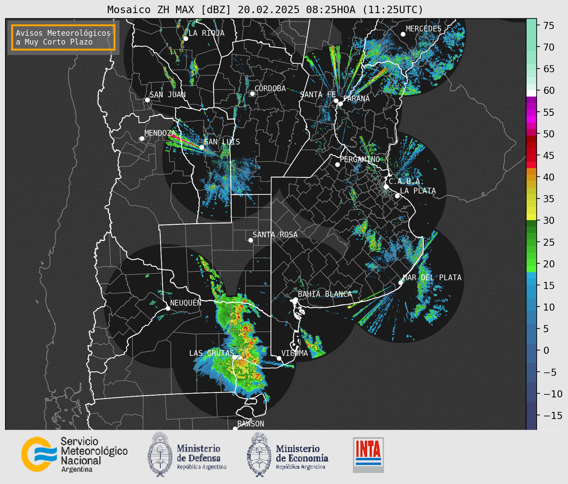Click the LA PLATA label on the map

(x=418, y=191)
